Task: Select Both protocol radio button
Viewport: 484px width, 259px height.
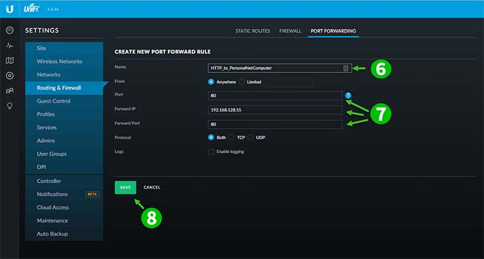Action: (211, 137)
